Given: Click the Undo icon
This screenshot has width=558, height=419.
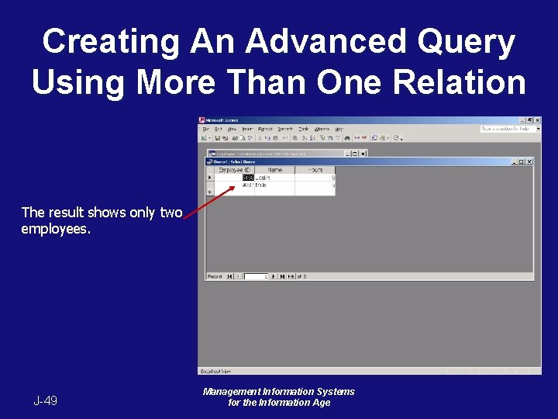Looking at the screenshot, I should pos(285,138).
